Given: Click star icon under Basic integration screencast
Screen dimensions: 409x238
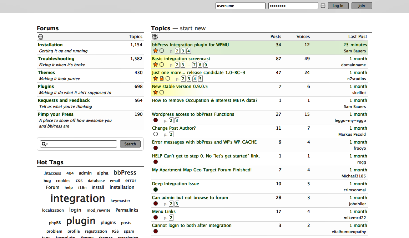Looking at the screenshot, I should pos(156,64).
